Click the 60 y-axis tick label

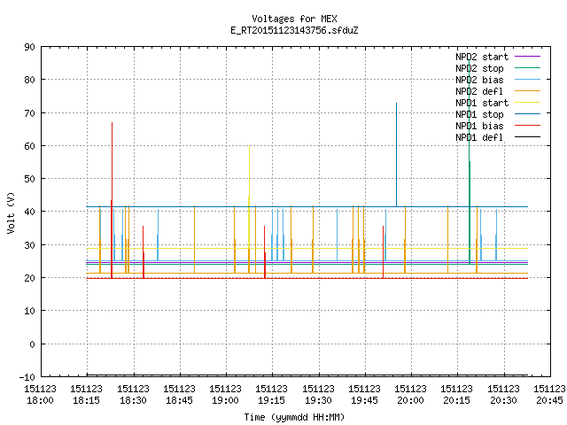[x=29, y=146]
